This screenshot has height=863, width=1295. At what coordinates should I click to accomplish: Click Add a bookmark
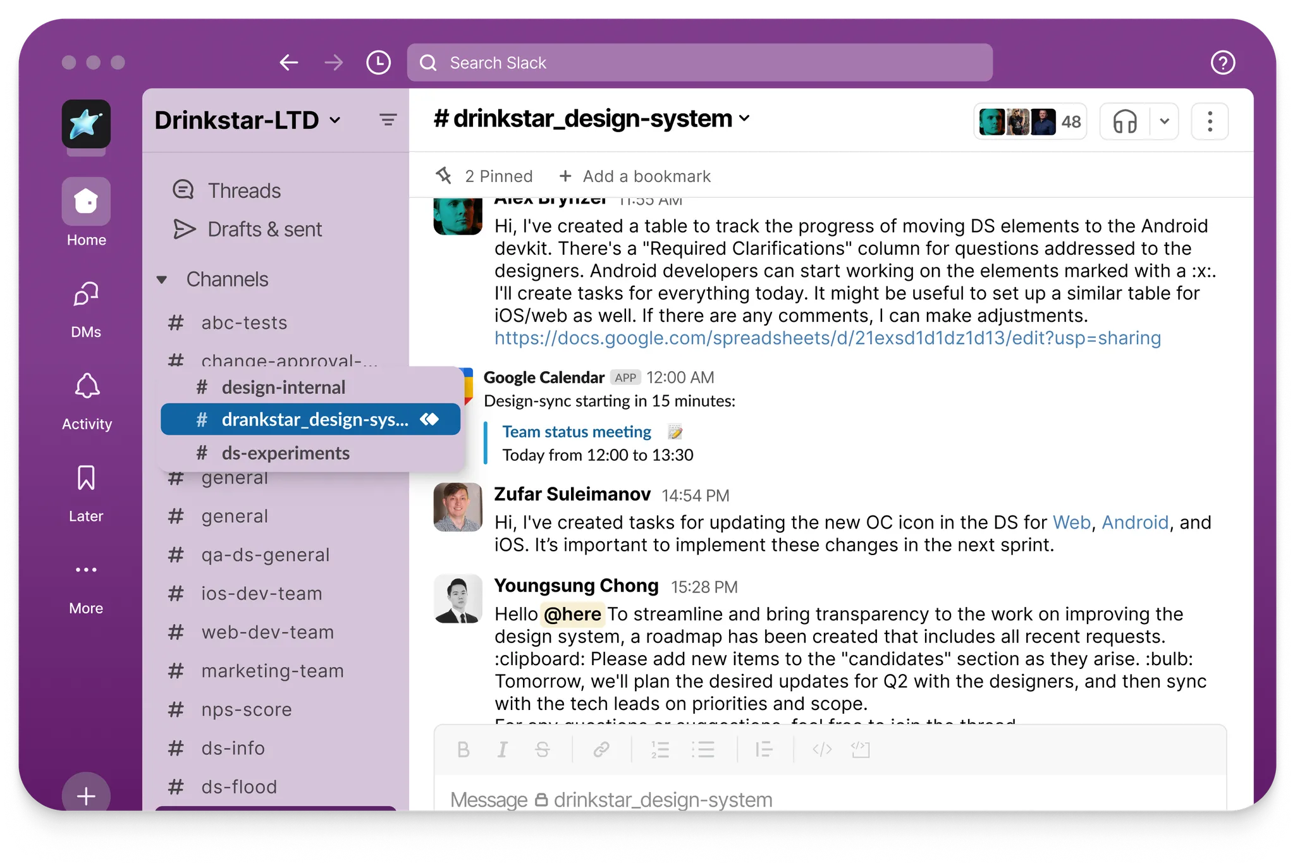click(x=635, y=176)
